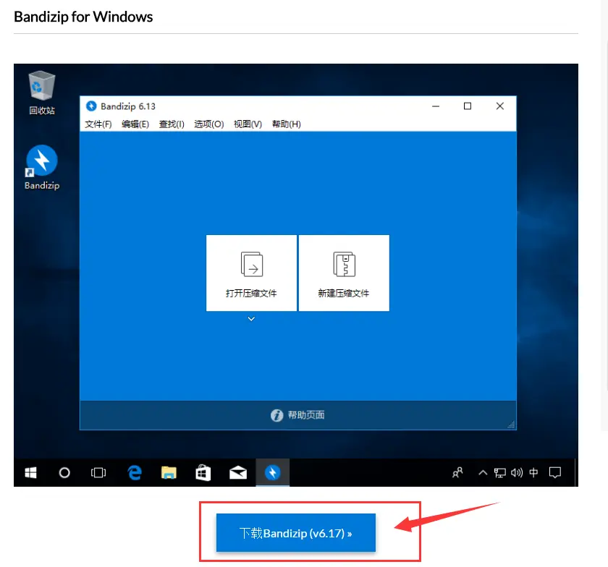Viewport: 608px width, 567px height.
Task: Close the Bandizip 6.13 window
Action: tap(500, 106)
